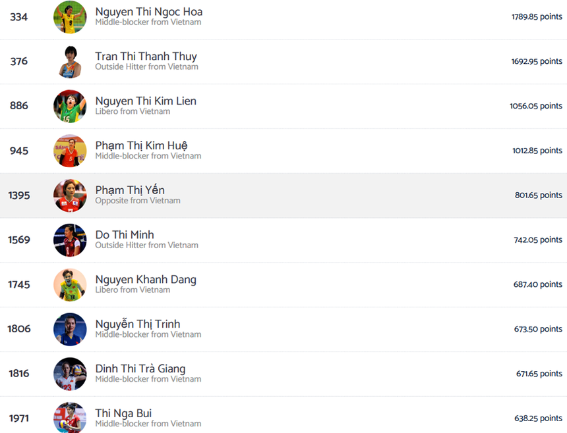The width and height of the screenshot is (567, 433).
Task: Click ranking number 1971
Action: (x=19, y=419)
